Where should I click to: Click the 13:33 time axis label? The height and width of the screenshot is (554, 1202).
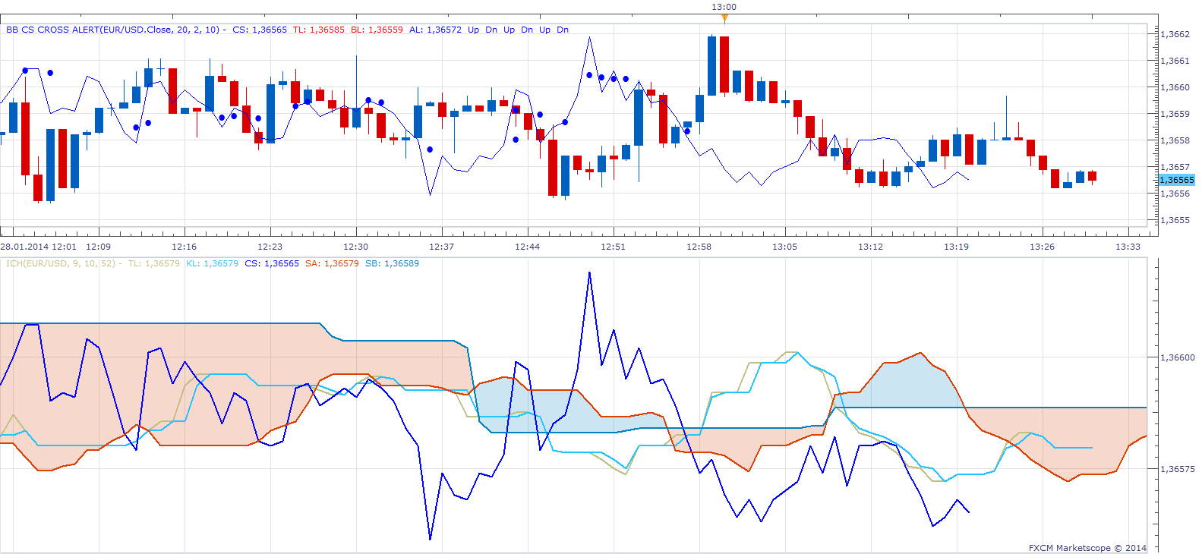pyautogui.click(x=1128, y=247)
